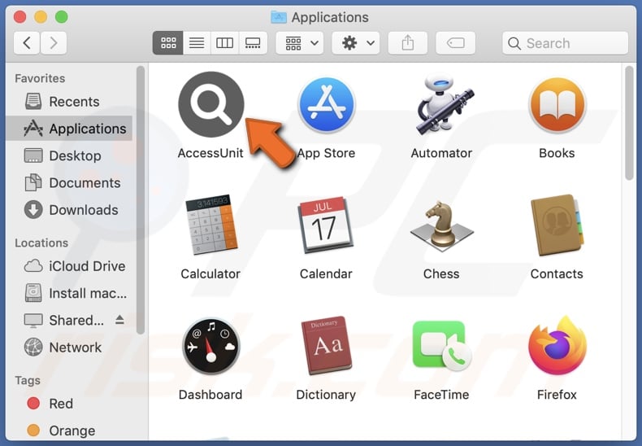Select the Calculator app icon
Viewport: 642px width, 446px height.
point(211,225)
